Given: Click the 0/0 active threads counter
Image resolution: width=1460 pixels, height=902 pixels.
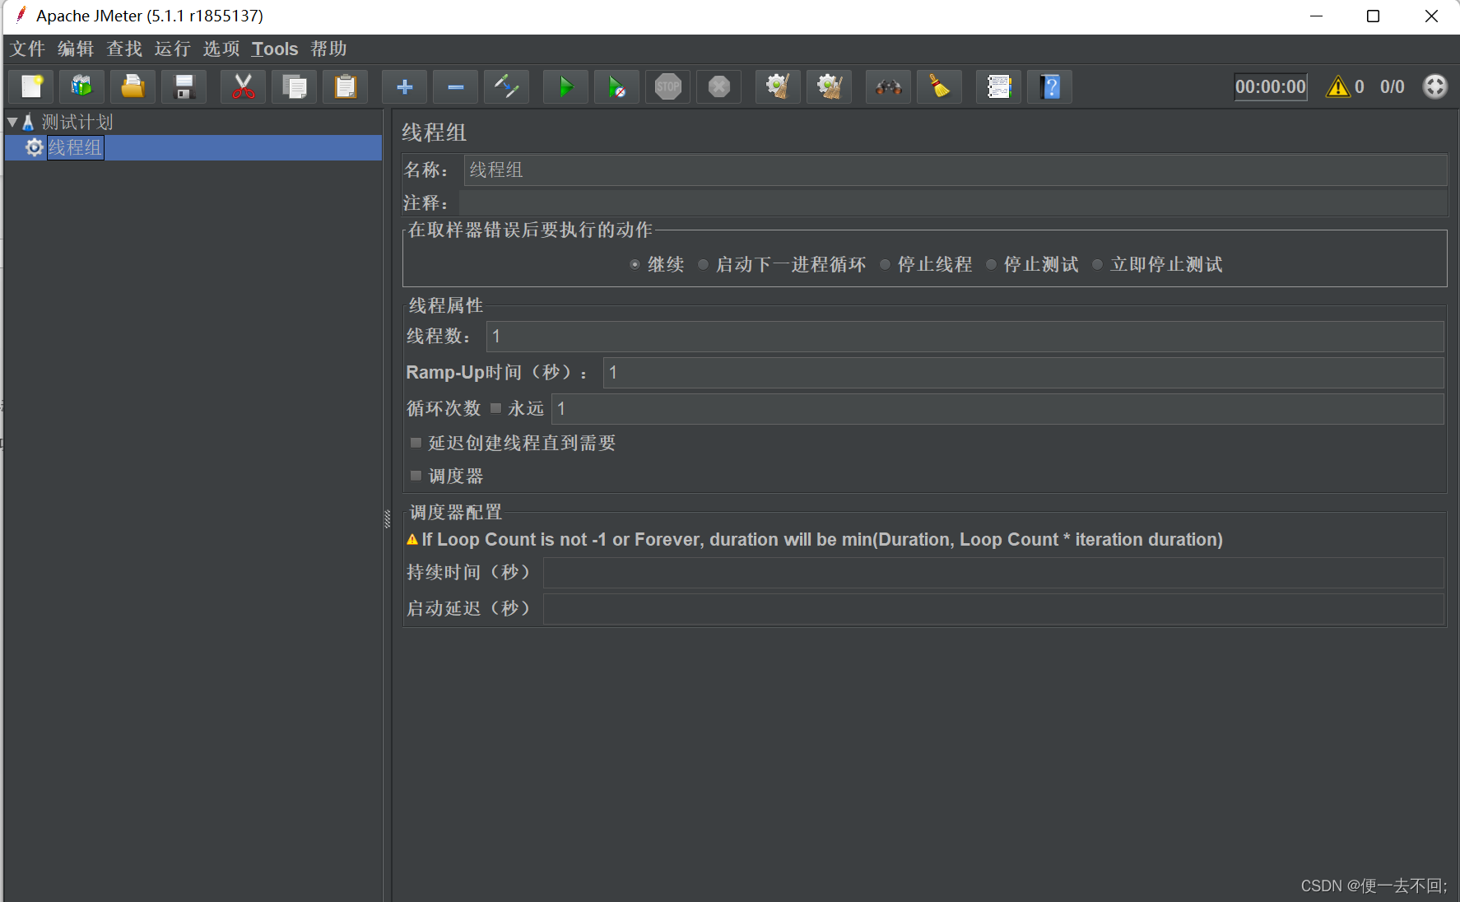Looking at the screenshot, I should (1393, 86).
